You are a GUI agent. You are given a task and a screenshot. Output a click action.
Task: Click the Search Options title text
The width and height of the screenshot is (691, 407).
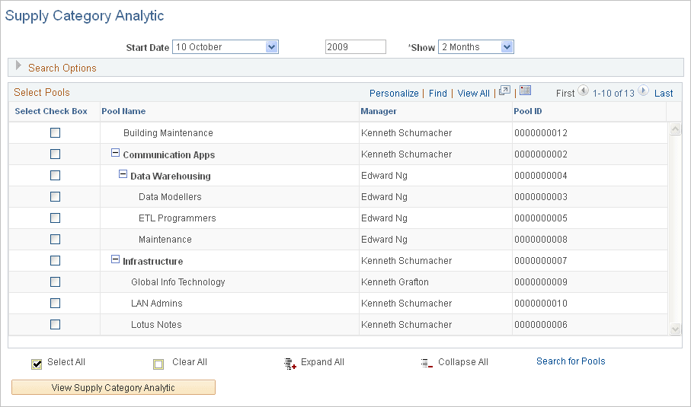tap(62, 68)
